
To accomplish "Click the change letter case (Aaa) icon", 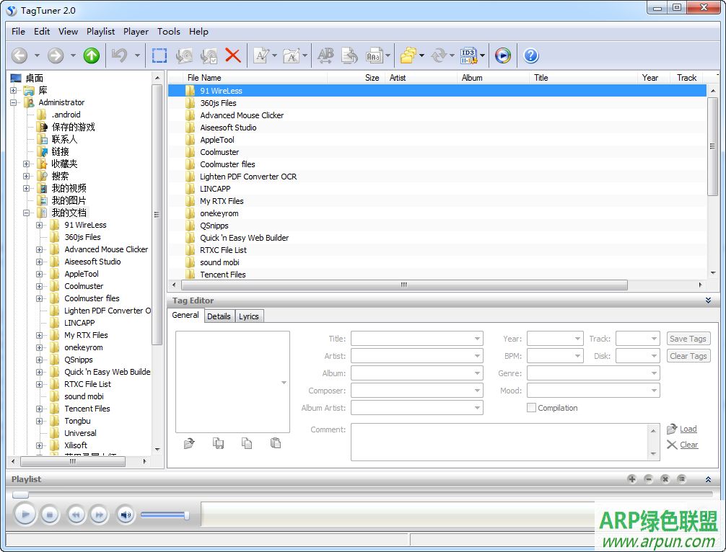I will tap(373, 55).
